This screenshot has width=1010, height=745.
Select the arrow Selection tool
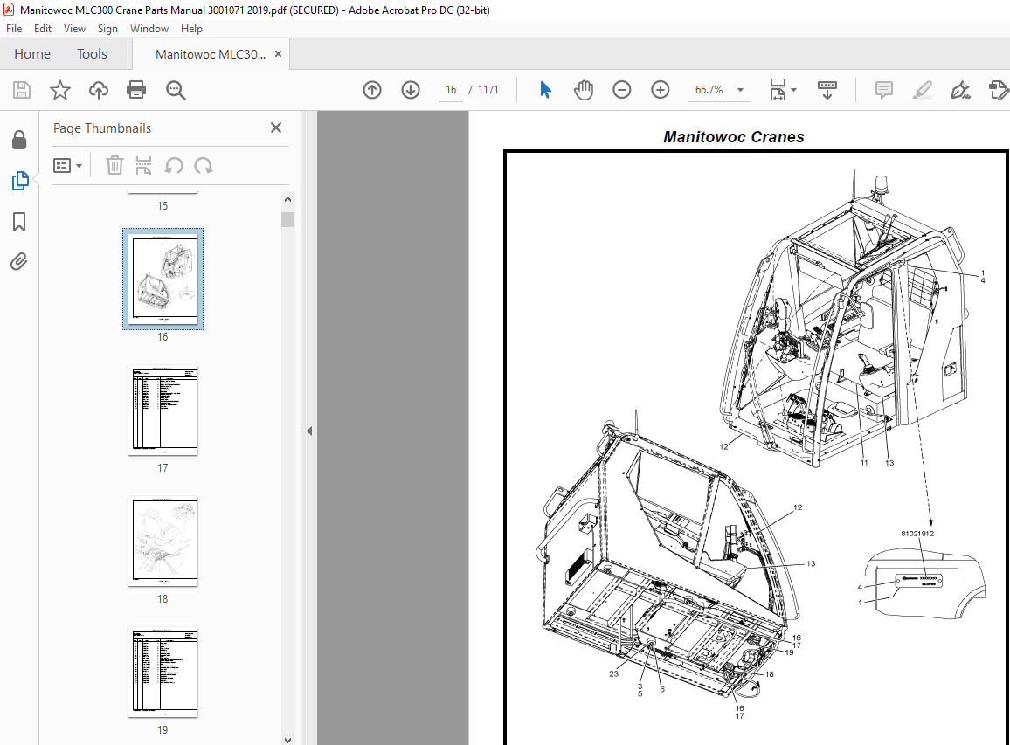coord(545,90)
